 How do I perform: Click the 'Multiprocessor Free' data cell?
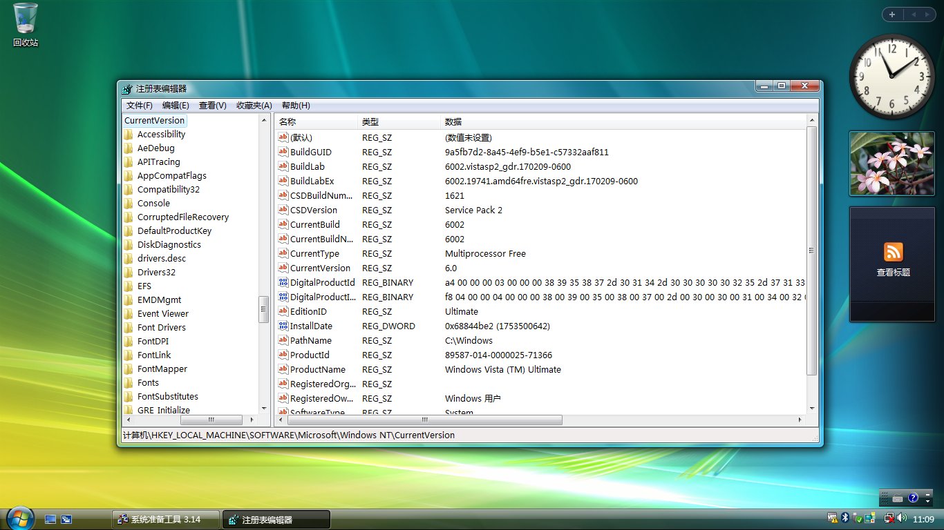tap(485, 253)
